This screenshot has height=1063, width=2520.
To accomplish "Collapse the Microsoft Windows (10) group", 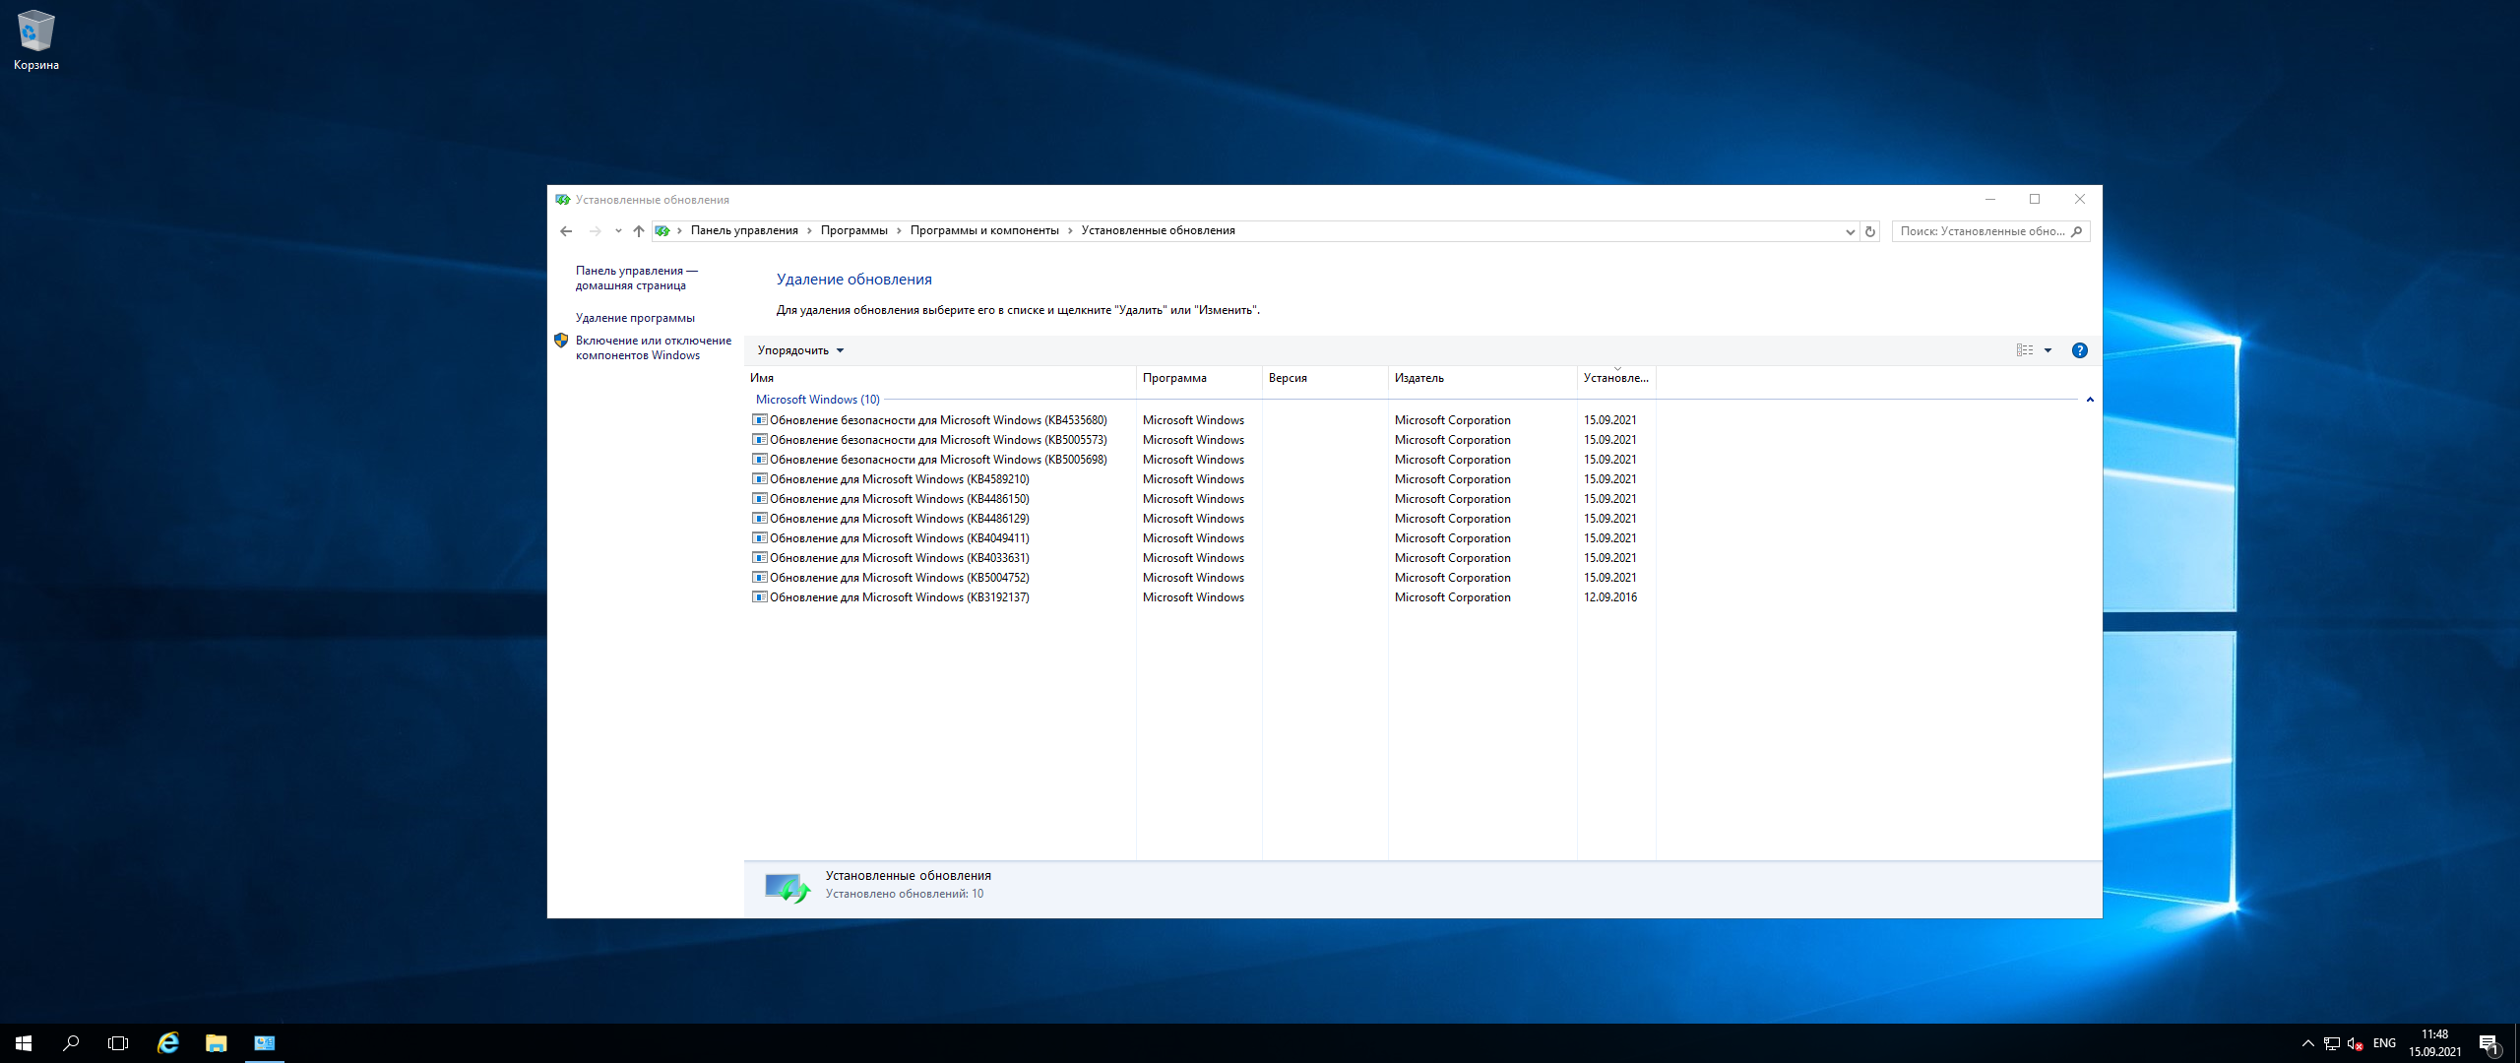I will pos(2090,400).
